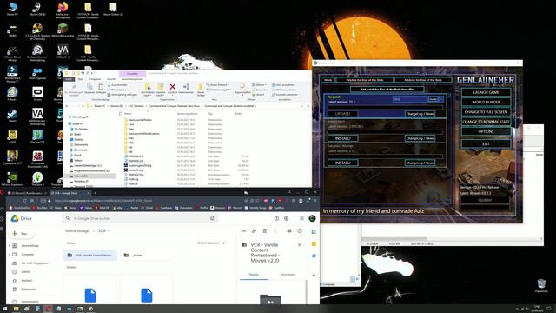Viewport: 556px width, 313px height.
Task: Click Alles auswählen in Explorer ribbon
Action: coord(284,85)
